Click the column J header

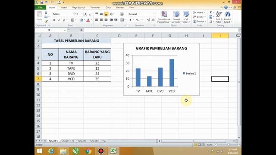(220, 36)
